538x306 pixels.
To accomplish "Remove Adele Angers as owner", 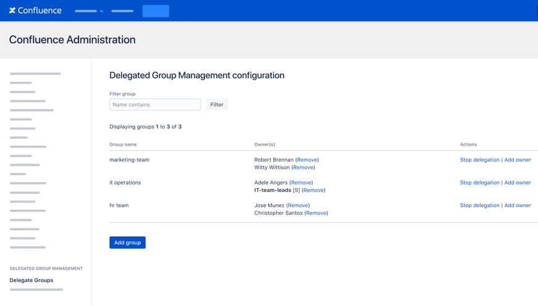I will point(301,183).
